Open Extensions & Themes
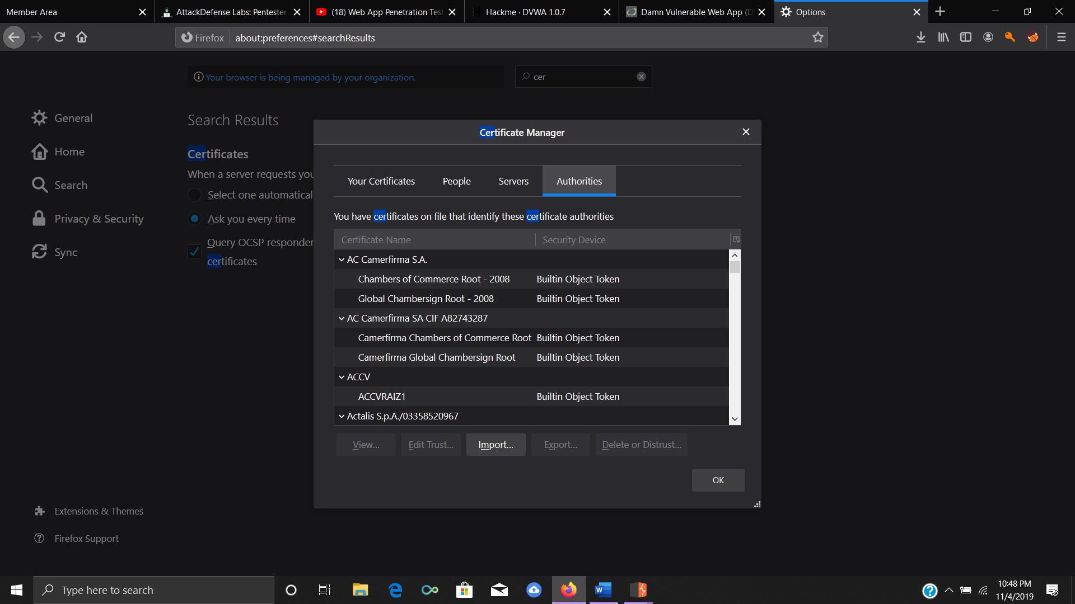The image size is (1075, 604). 89,511
